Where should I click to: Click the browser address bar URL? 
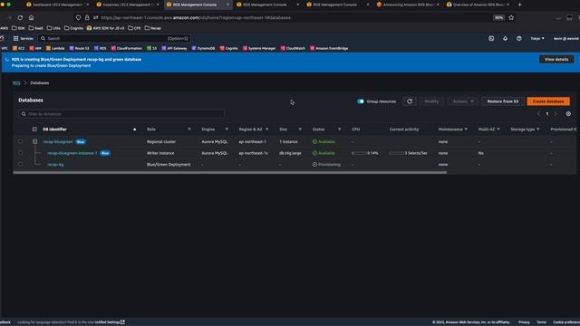click(x=196, y=18)
